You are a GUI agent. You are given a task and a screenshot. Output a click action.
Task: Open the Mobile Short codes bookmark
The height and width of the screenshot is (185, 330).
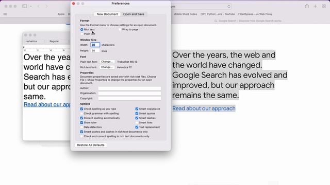185,14
